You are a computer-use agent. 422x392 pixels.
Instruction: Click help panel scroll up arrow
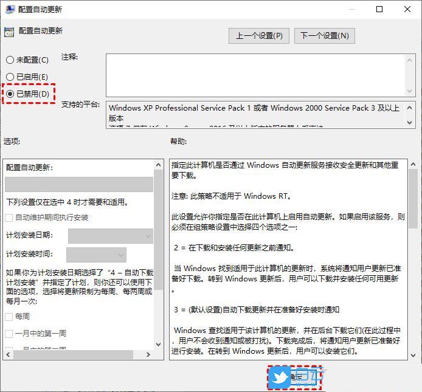[413, 164]
